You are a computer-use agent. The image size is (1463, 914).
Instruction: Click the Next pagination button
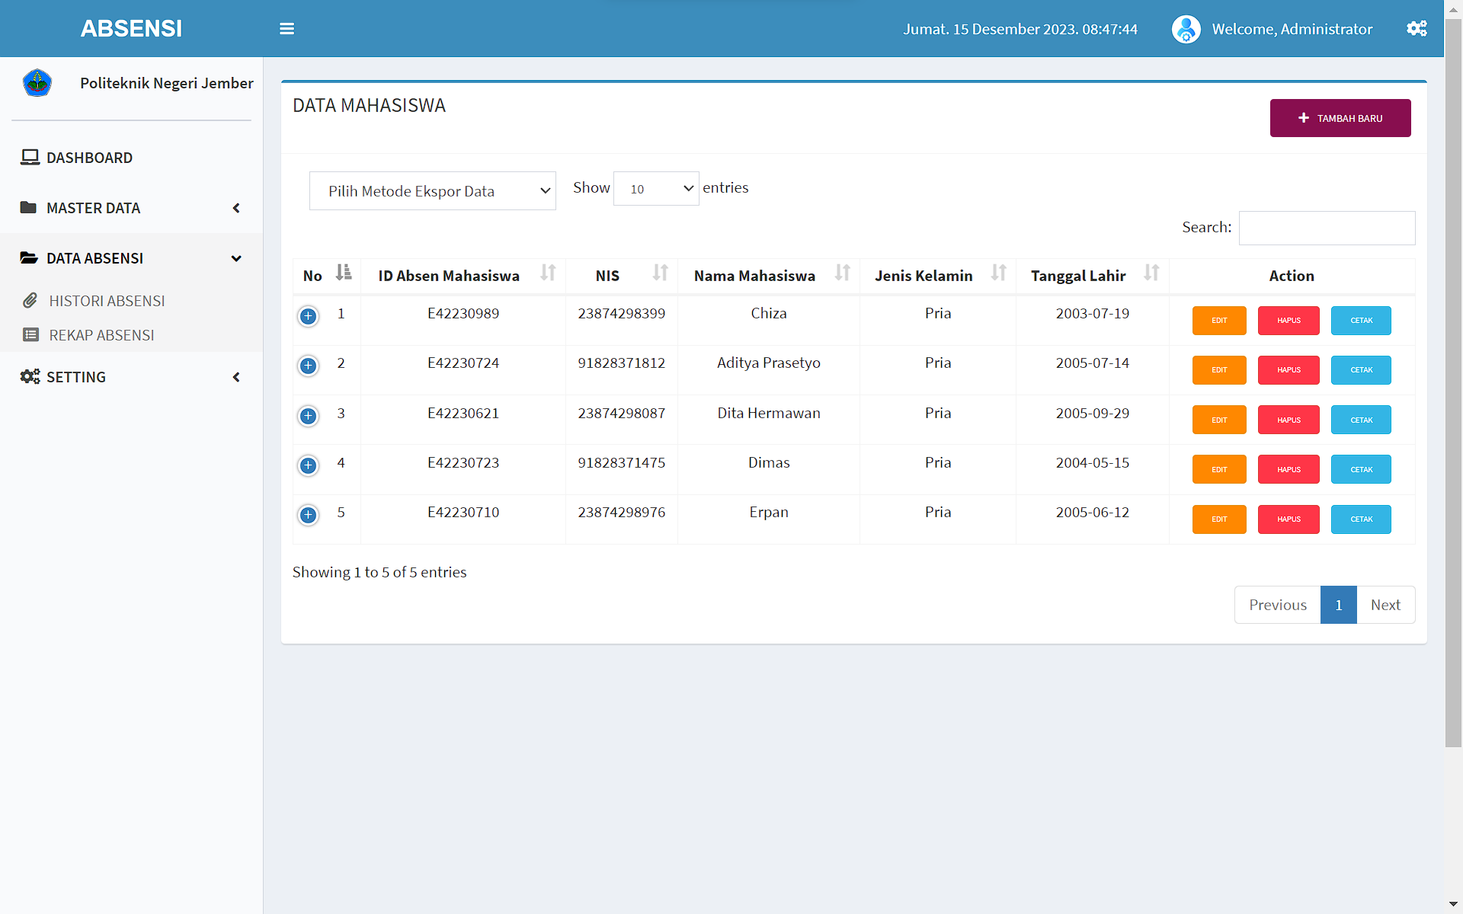point(1385,605)
